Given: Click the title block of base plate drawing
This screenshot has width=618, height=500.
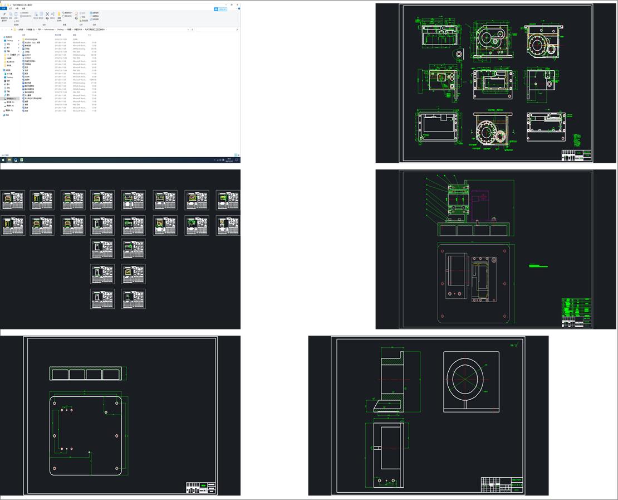Looking at the screenshot, I should [x=201, y=487].
